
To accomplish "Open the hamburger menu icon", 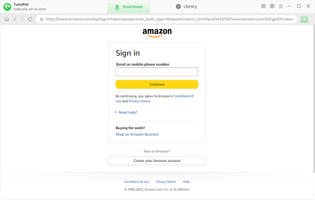I will click(x=281, y=6).
